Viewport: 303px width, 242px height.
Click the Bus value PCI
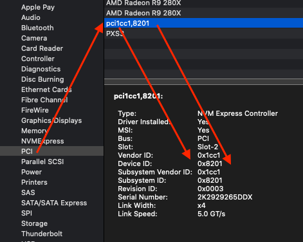coord(203,138)
